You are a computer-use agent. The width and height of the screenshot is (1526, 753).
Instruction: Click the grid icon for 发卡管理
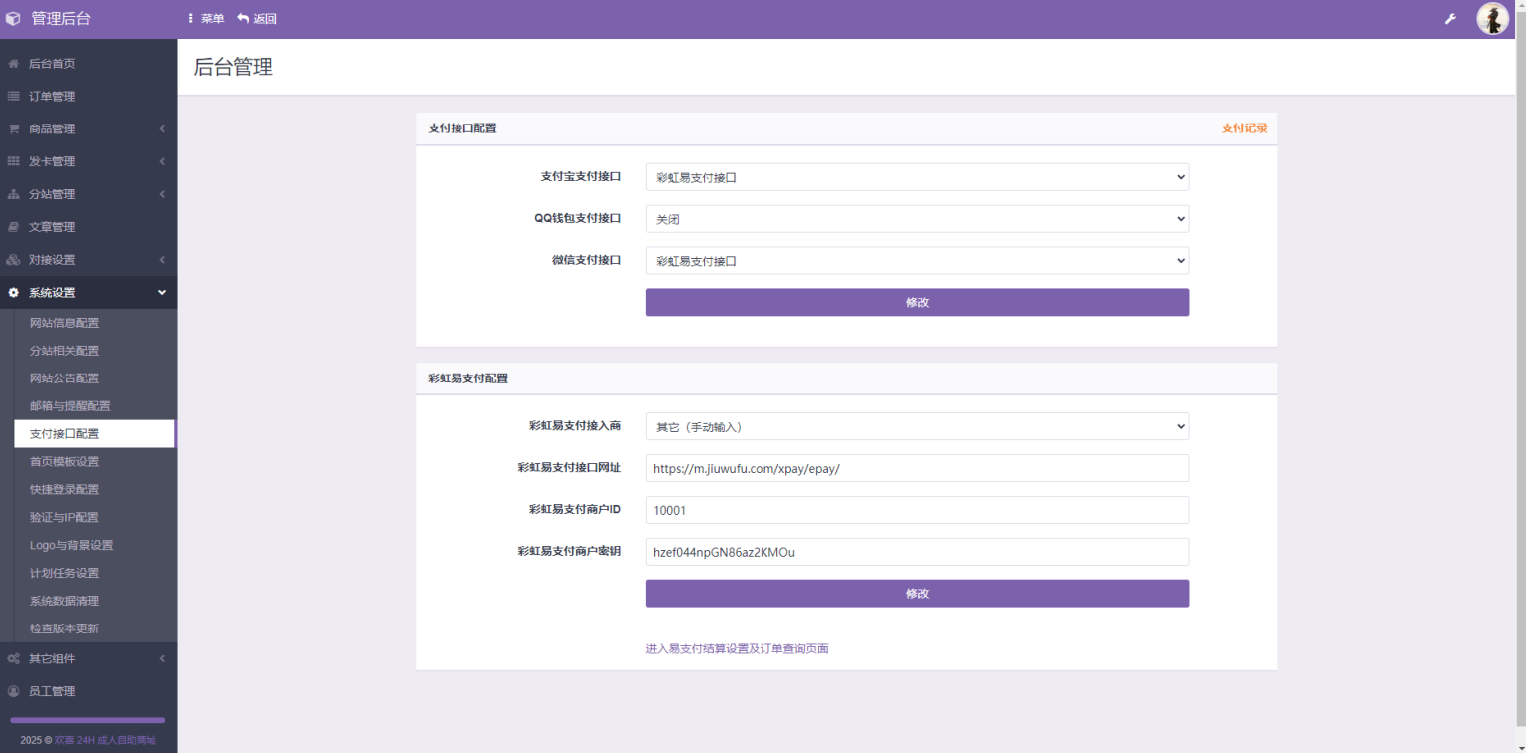(x=13, y=161)
